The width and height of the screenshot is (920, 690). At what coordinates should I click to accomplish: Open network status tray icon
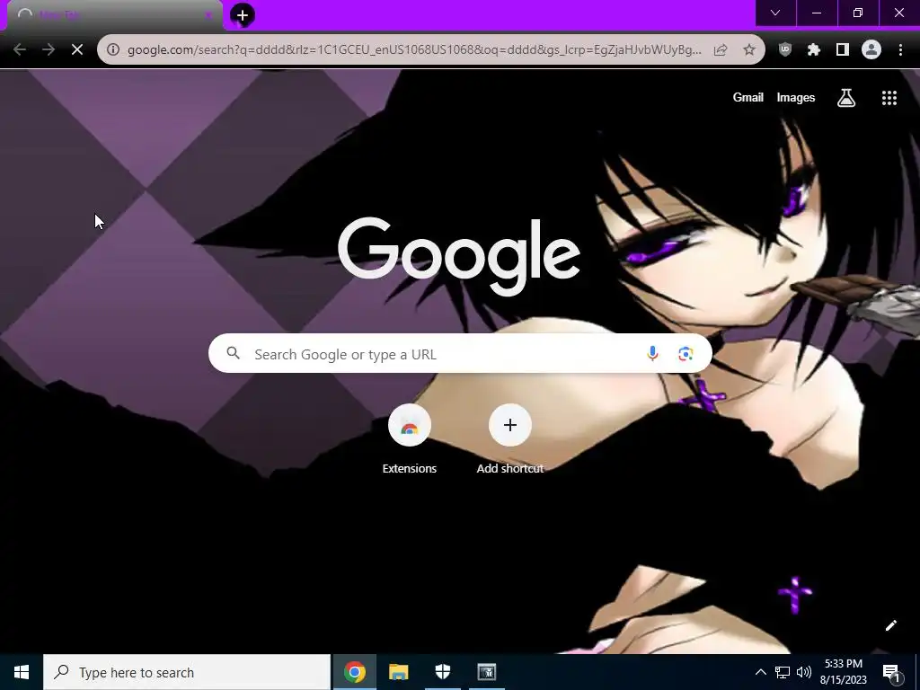point(783,672)
